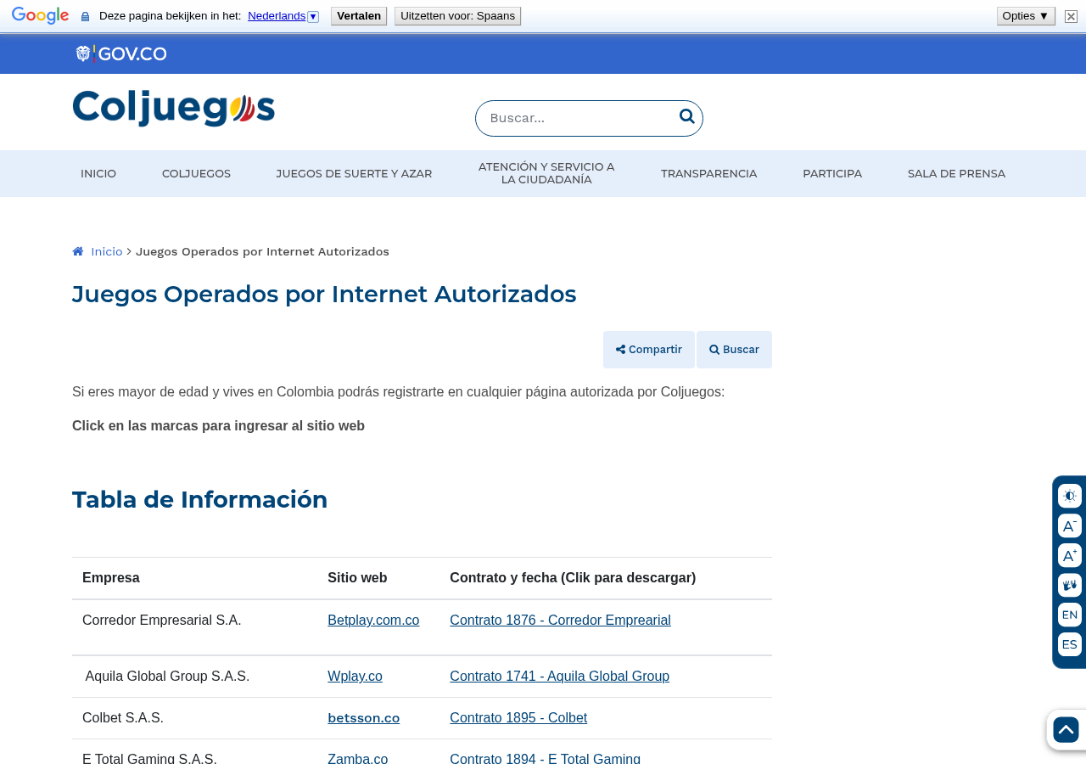1086x764 pixels.
Task: Open ATENCIÓN Y SERVICIO A LA CIUDADANÍA menu
Action: 546,173
